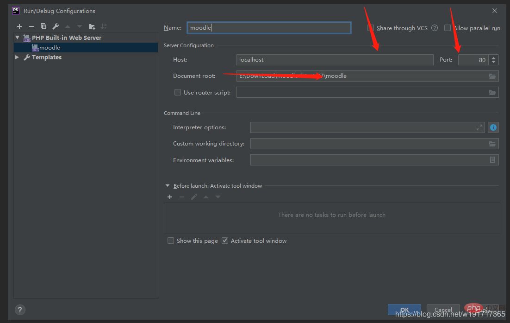Browse for the Custom working directory
The height and width of the screenshot is (323, 510).
click(492, 144)
